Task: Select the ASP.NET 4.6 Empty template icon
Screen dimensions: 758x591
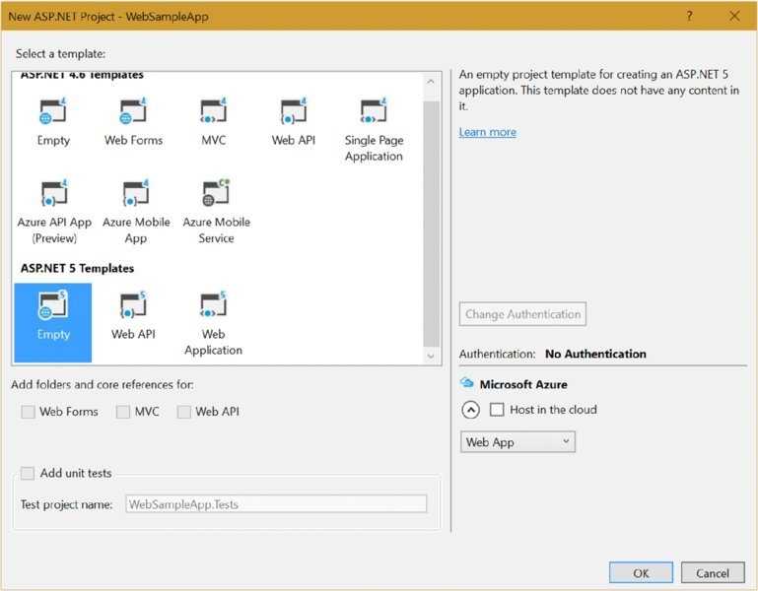Action: pyautogui.click(x=52, y=111)
